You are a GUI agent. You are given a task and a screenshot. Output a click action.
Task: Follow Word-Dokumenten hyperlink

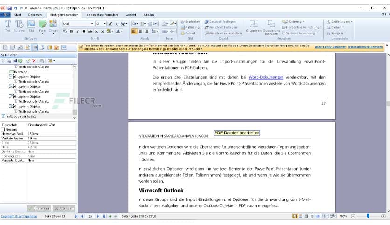pos(265,77)
